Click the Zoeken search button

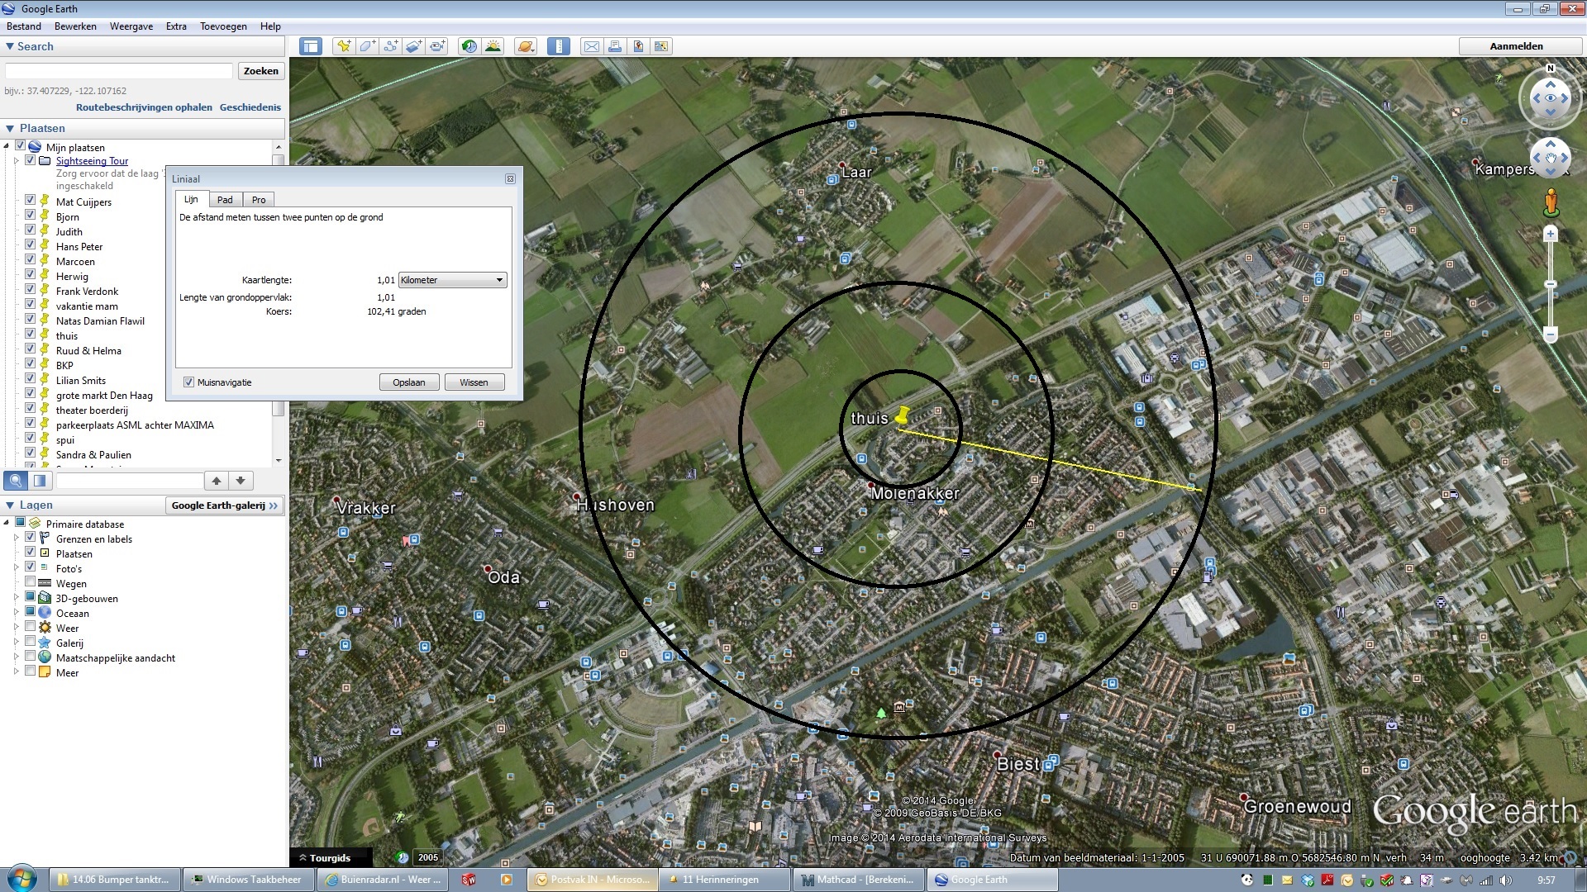coord(261,71)
